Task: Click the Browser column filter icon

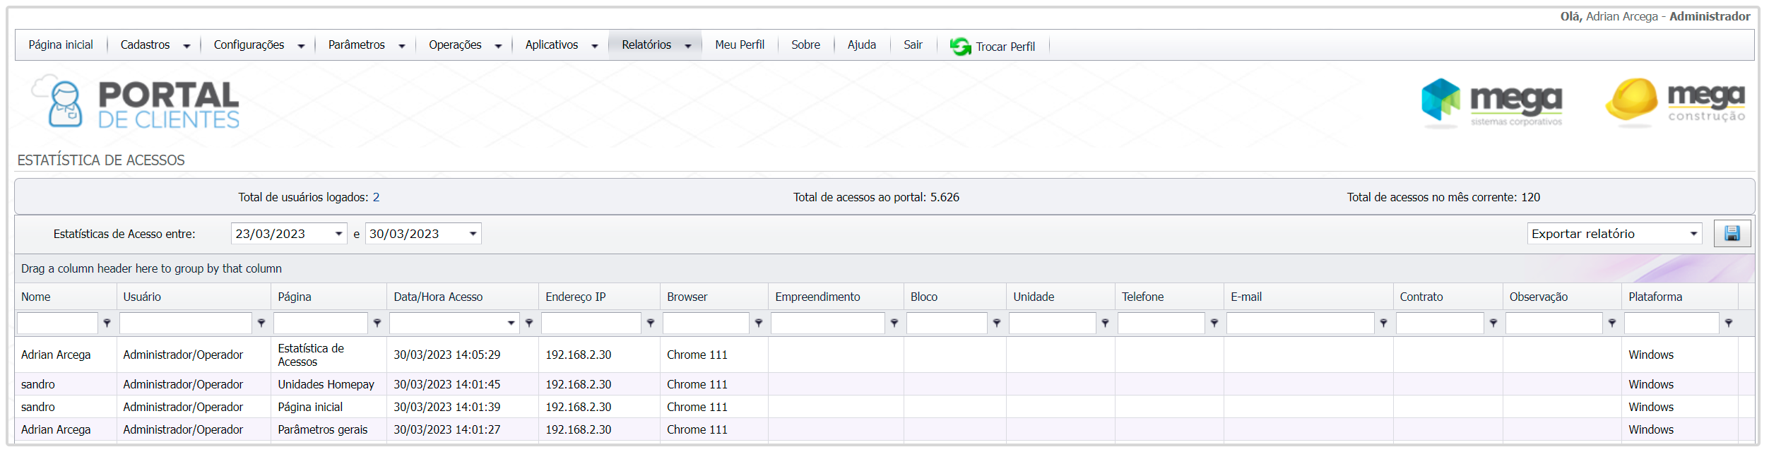Action: (759, 323)
